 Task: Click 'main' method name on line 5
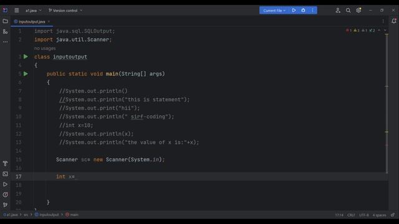click(112, 74)
